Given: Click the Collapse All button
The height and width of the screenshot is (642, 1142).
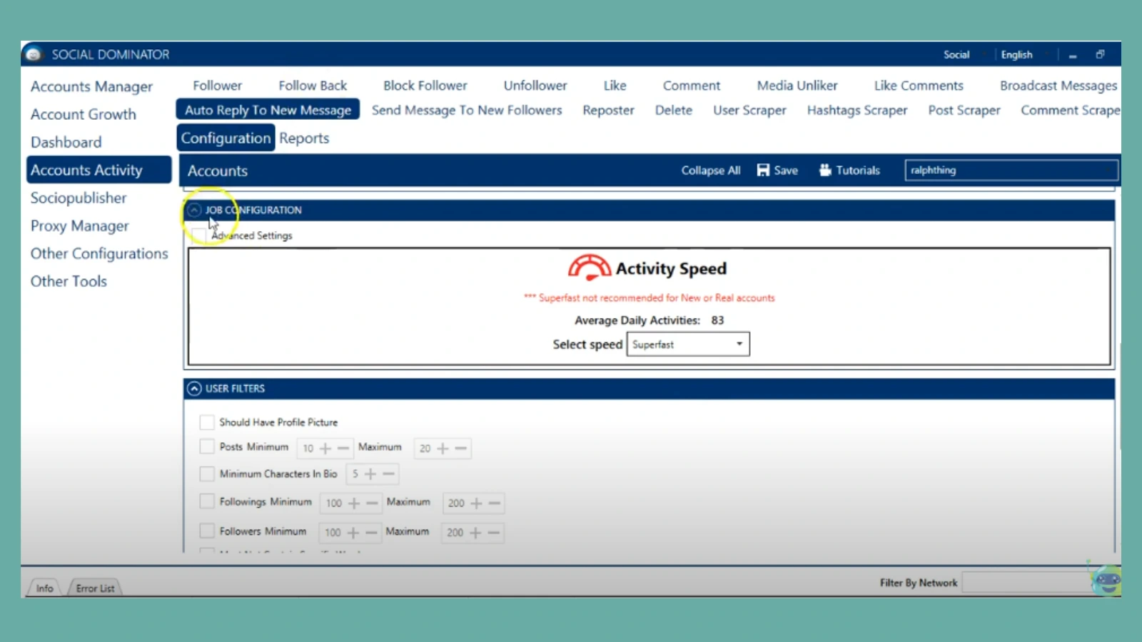Looking at the screenshot, I should 710,170.
